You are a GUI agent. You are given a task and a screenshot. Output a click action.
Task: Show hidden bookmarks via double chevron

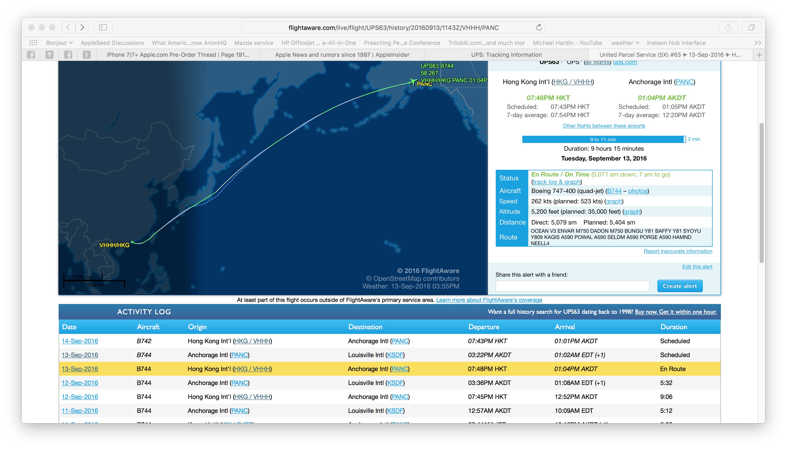[757, 43]
